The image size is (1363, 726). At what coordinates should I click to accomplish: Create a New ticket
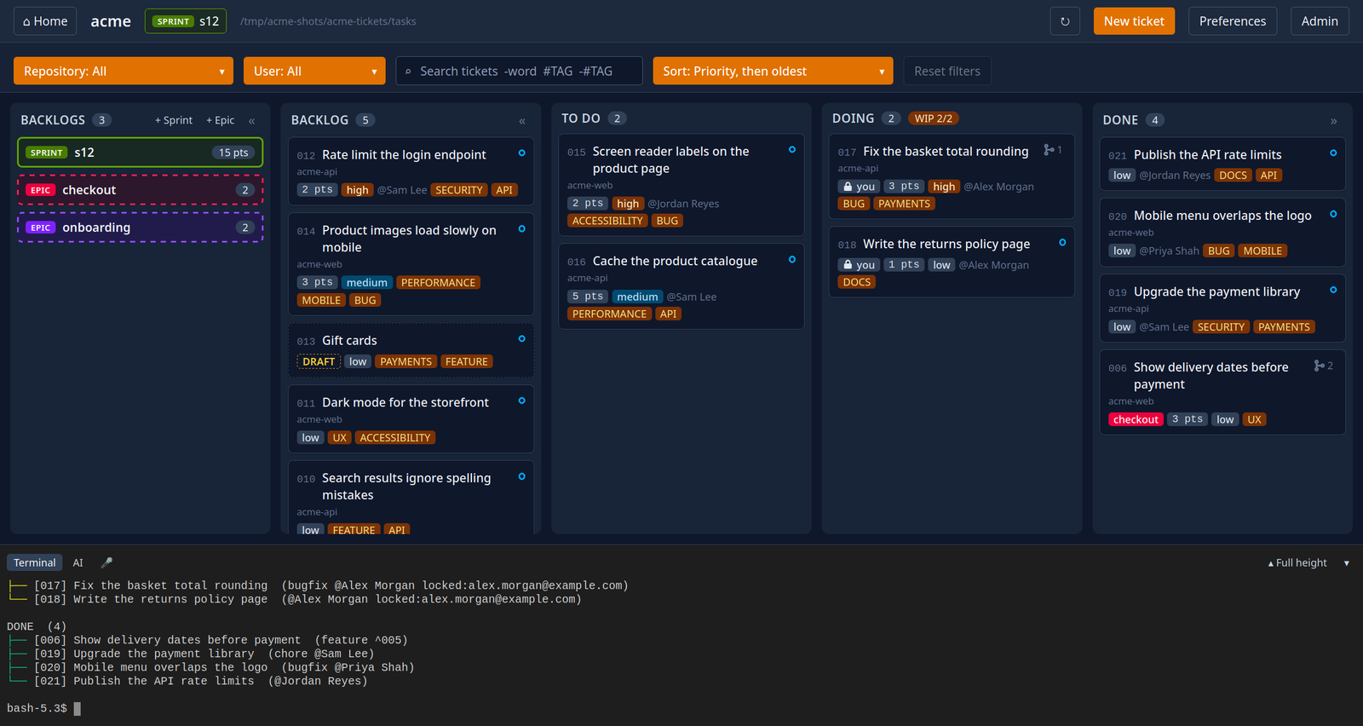1134,21
